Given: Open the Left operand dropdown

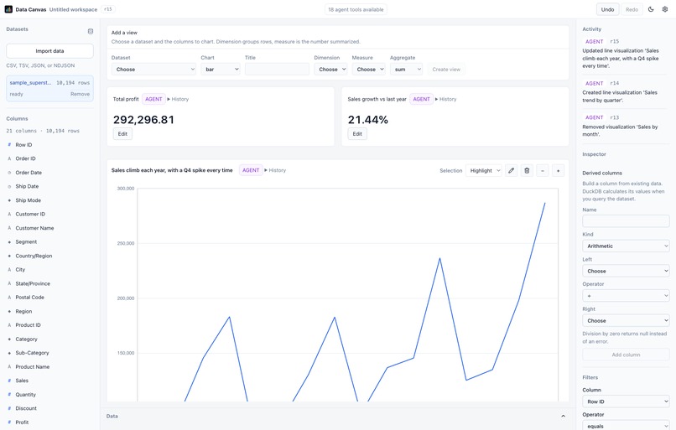Looking at the screenshot, I should click(626, 271).
